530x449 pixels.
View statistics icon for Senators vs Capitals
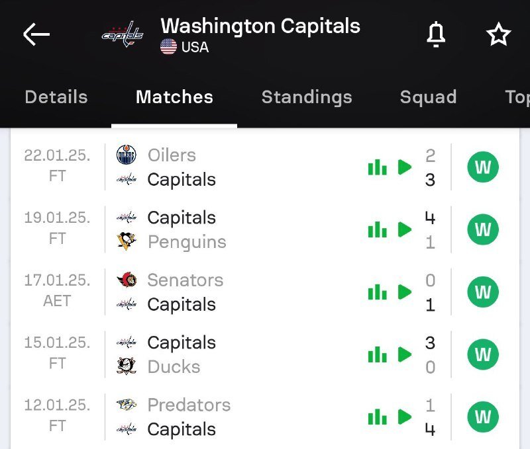[377, 292]
